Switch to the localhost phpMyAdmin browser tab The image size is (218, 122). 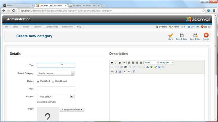tap(84, 5)
